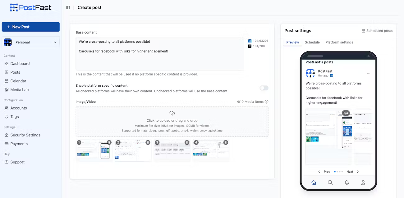404x198 pixels.
Task: Select the Calendar icon in the sidebar
Action: coord(7,81)
